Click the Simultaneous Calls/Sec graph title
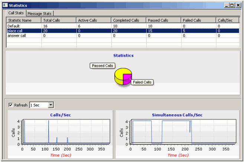Viewport: 244px width, 162px height. 177,115
